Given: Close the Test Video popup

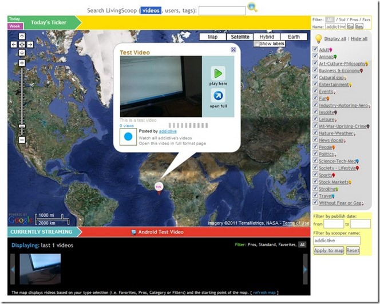Looking at the screenshot, I should coord(233,50).
